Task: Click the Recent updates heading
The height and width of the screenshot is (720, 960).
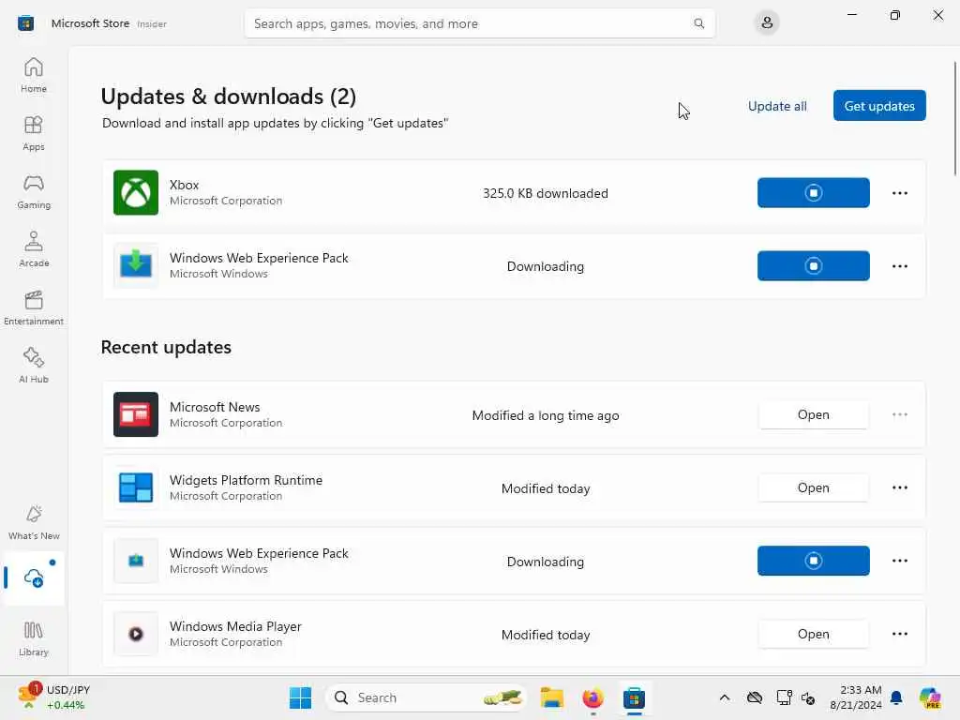Action: pyautogui.click(x=166, y=347)
